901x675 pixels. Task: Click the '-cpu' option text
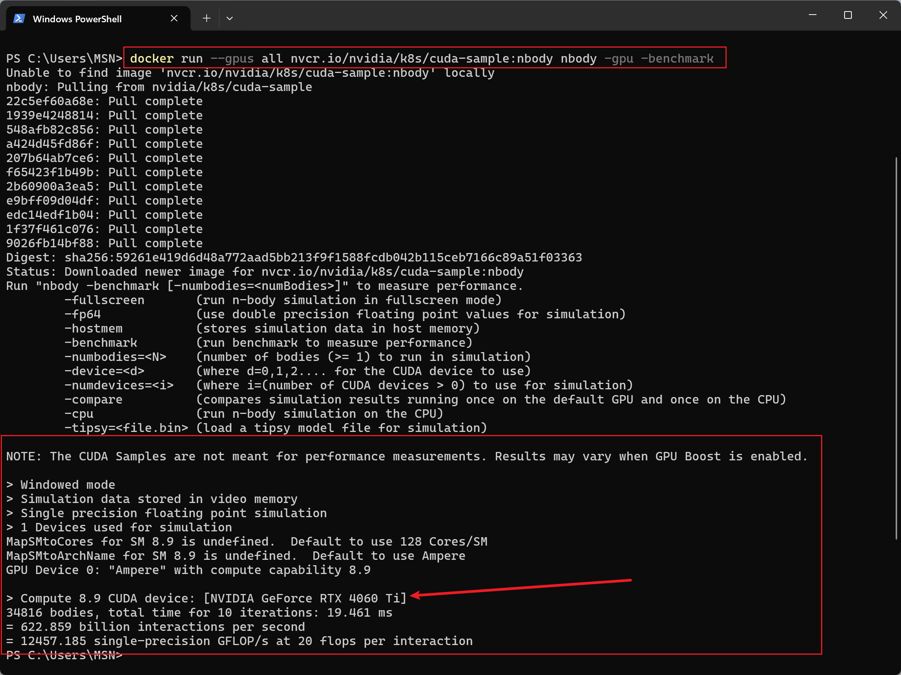[79, 414]
